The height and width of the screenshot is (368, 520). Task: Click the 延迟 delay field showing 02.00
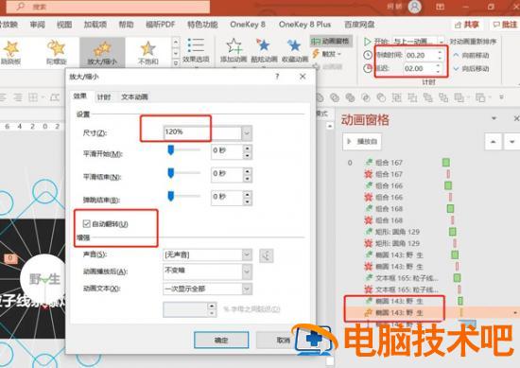419,68
